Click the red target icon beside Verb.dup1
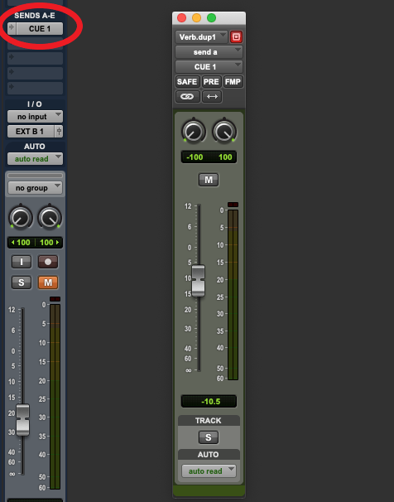The width and height of the screenshot is (394, 502). [236, 37]
